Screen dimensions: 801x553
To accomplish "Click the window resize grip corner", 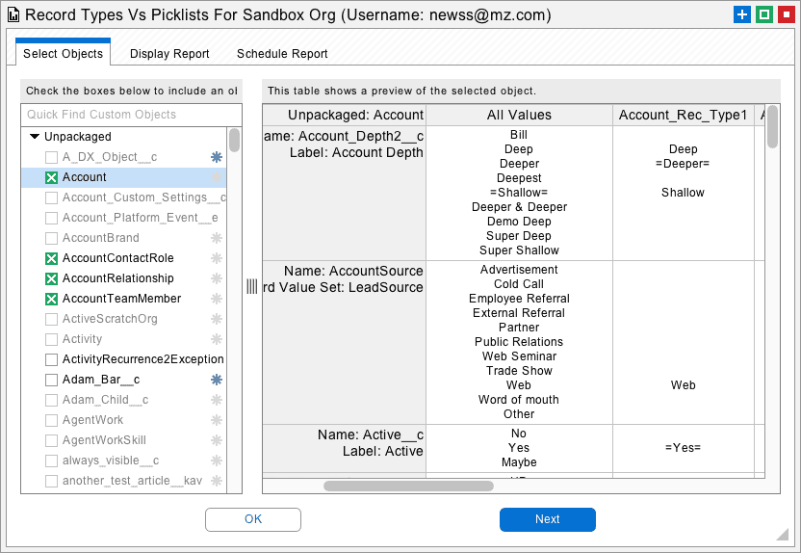I will pyautogui.click(x=782, y=534).
